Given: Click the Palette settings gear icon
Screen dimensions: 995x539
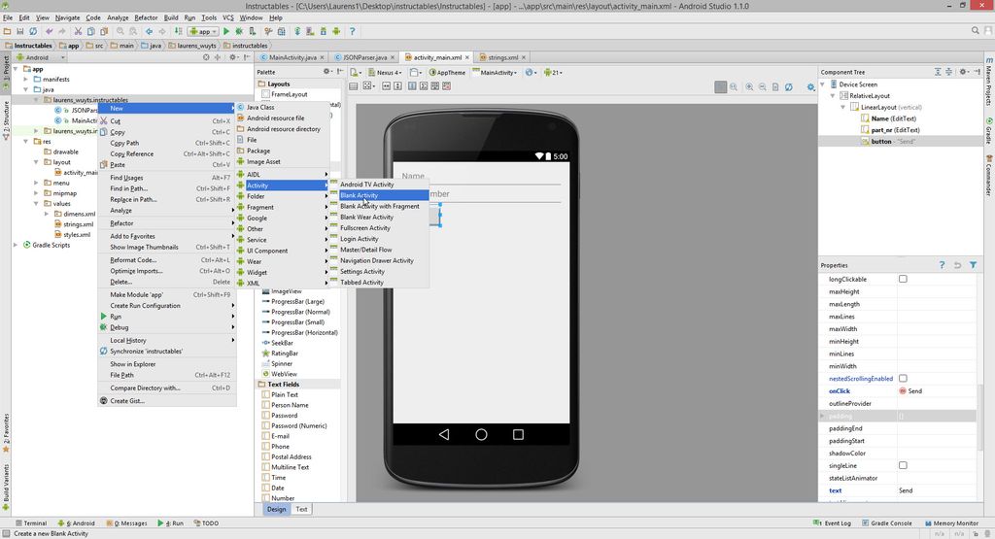Looking at the screenshot, I should [x=326, y=72].
